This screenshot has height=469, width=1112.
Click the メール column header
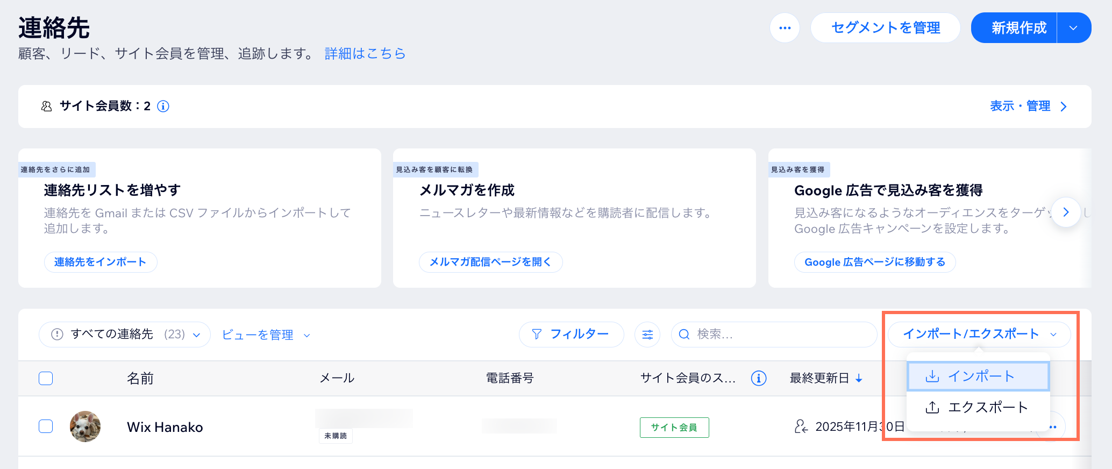337,378
